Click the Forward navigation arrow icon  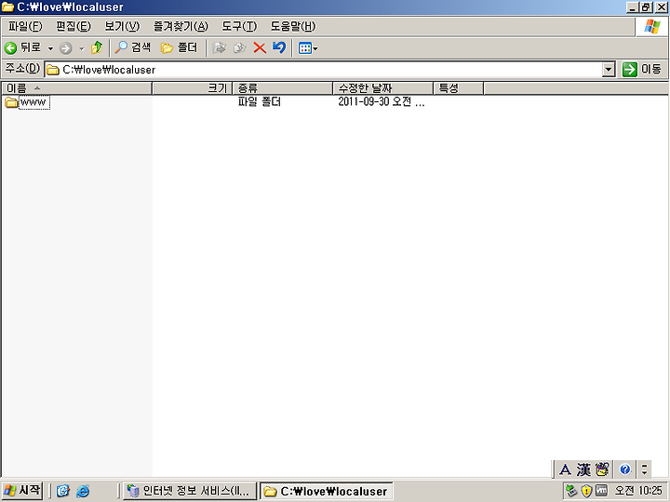click(x=66, y=48)
